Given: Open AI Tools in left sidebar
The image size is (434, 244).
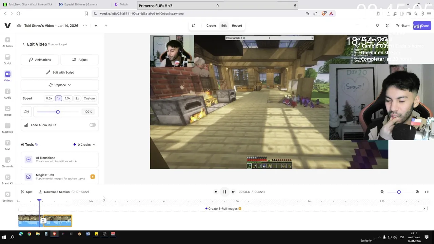Looking at the screenshot, I should pos(7,42).
